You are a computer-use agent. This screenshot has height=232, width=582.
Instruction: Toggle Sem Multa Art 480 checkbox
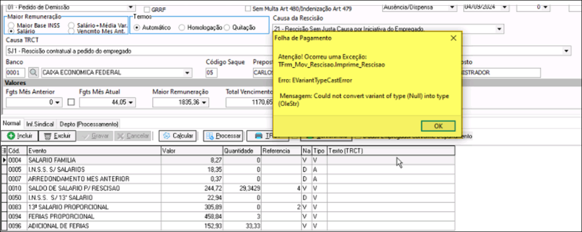pyautogui.click(x=248, y=9)
